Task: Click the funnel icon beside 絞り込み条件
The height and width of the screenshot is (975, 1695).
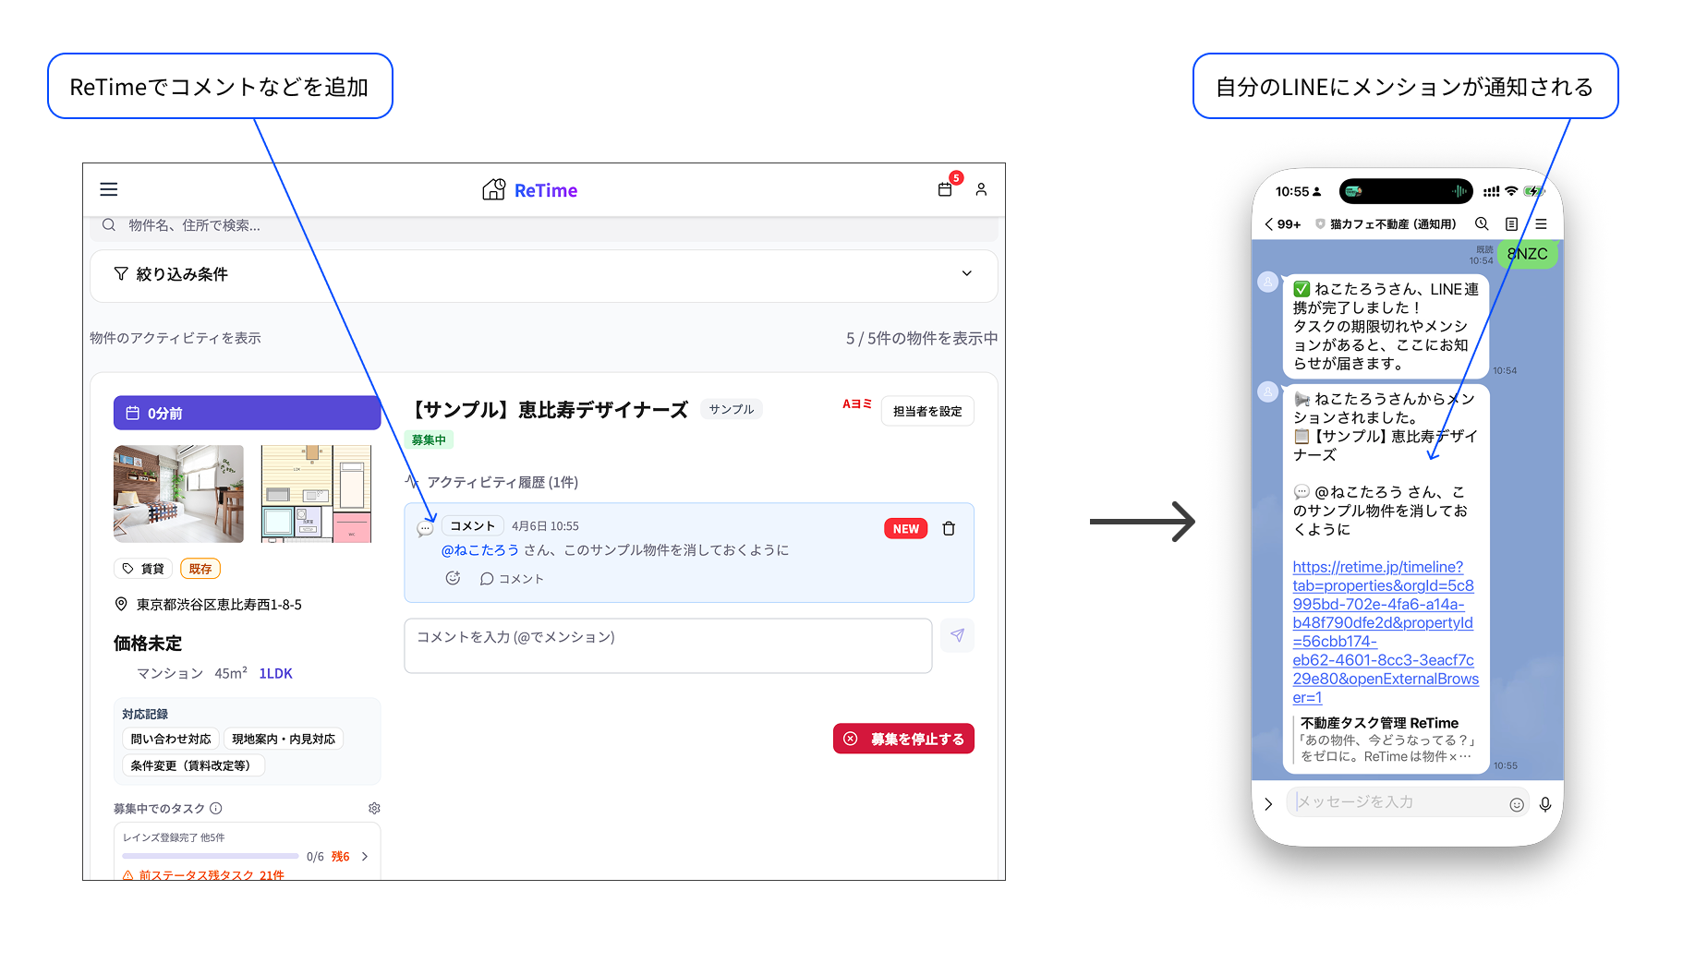Action: pyautogui.click(x=121, y=274)
